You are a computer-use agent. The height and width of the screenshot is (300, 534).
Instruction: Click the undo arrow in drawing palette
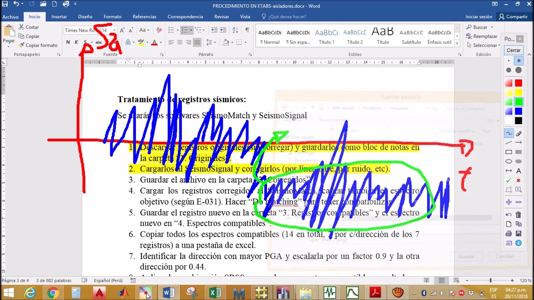click(509, 215)
